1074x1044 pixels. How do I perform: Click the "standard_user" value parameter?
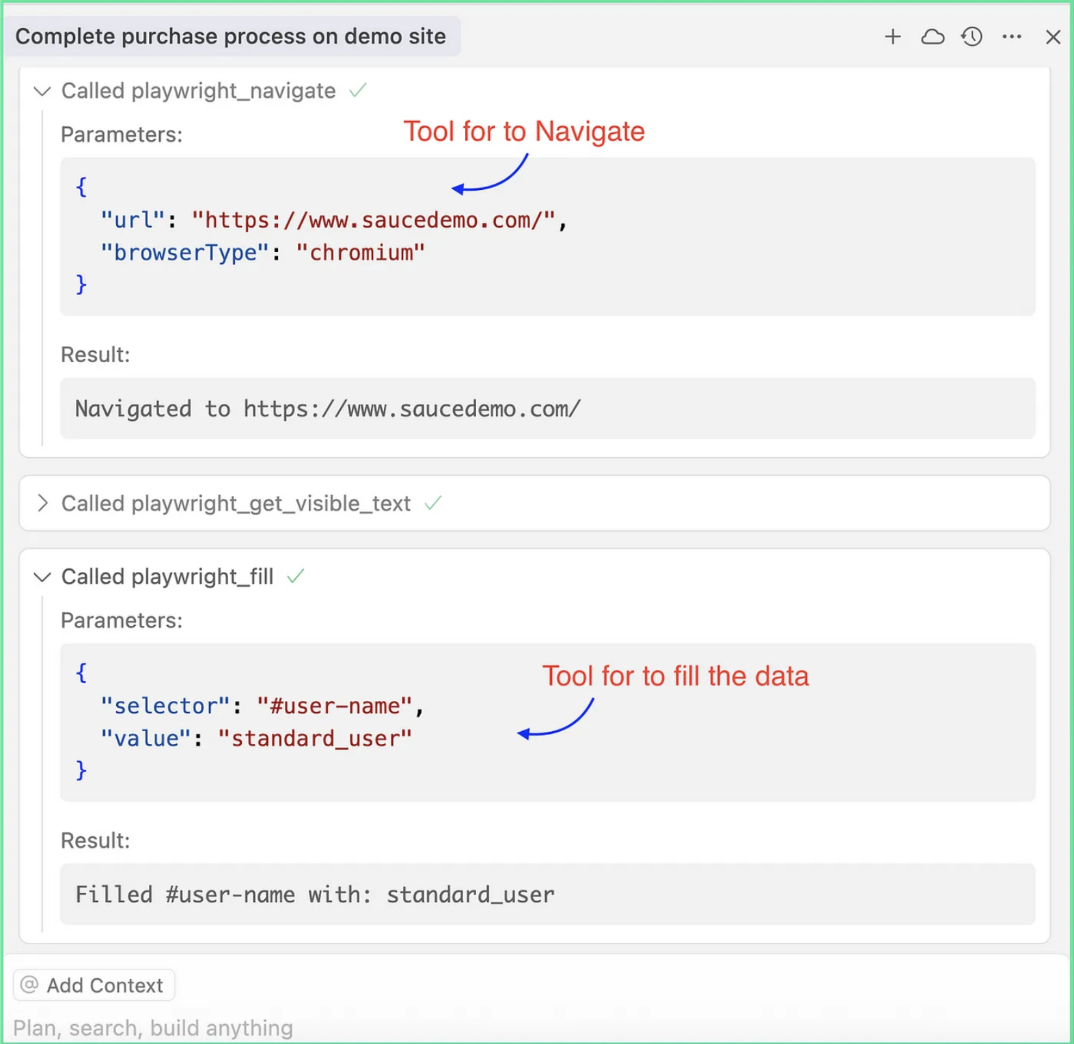(315, 739)
